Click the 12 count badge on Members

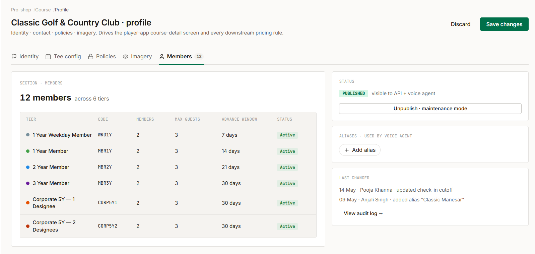click(199, 57)
